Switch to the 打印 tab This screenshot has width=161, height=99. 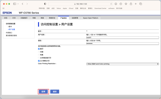[x=14, y=18]
